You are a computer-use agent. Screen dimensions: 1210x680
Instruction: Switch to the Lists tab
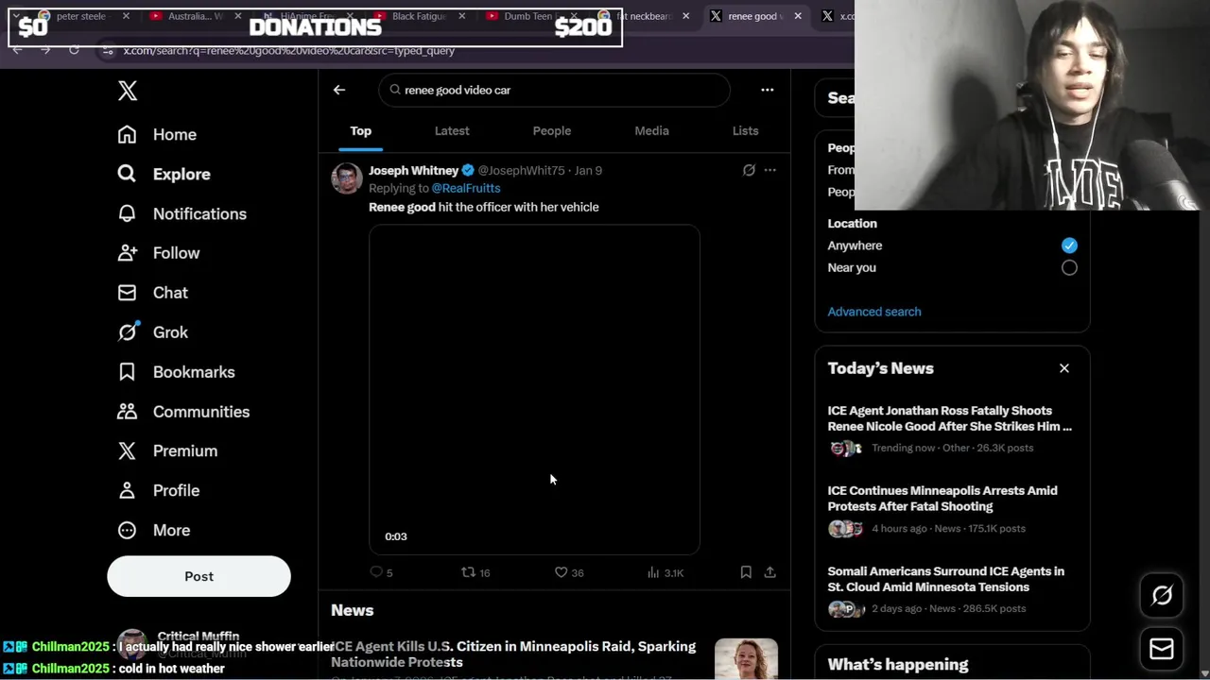(x=746, y=131)
